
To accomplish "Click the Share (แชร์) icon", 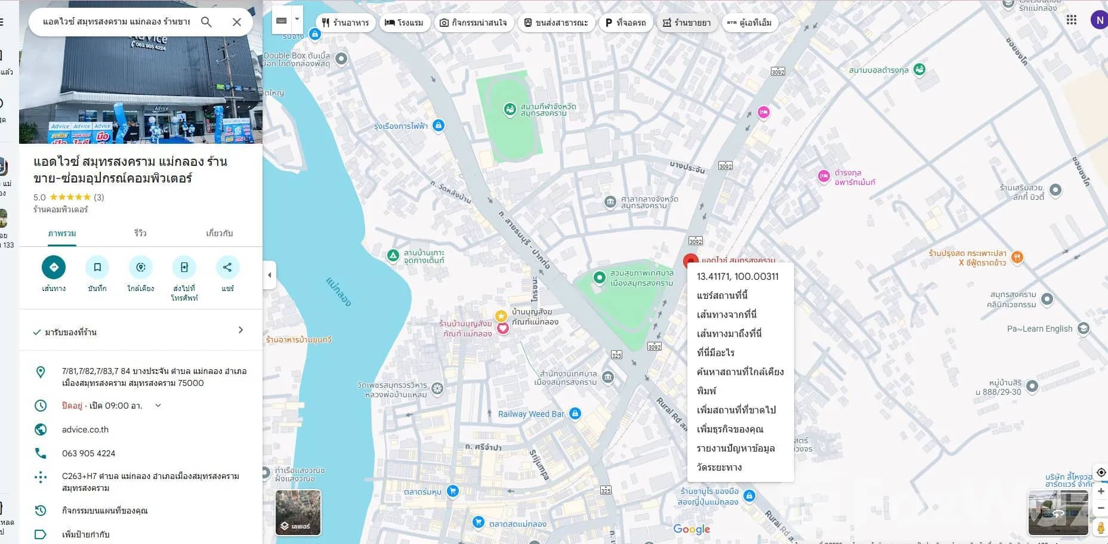I will [x=227, y=267].
